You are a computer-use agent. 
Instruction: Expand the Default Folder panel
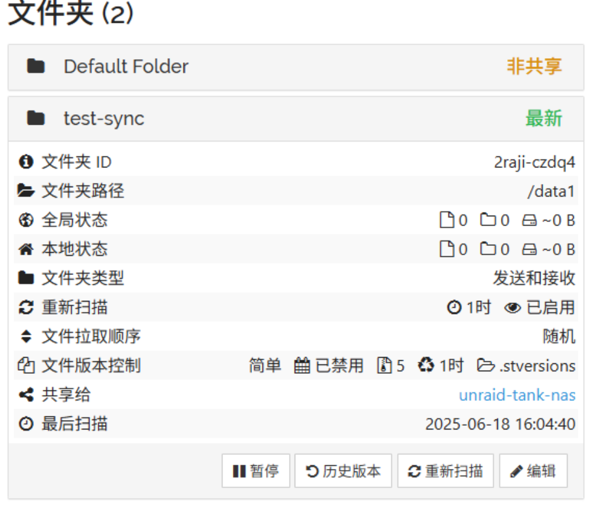[126, 67]
